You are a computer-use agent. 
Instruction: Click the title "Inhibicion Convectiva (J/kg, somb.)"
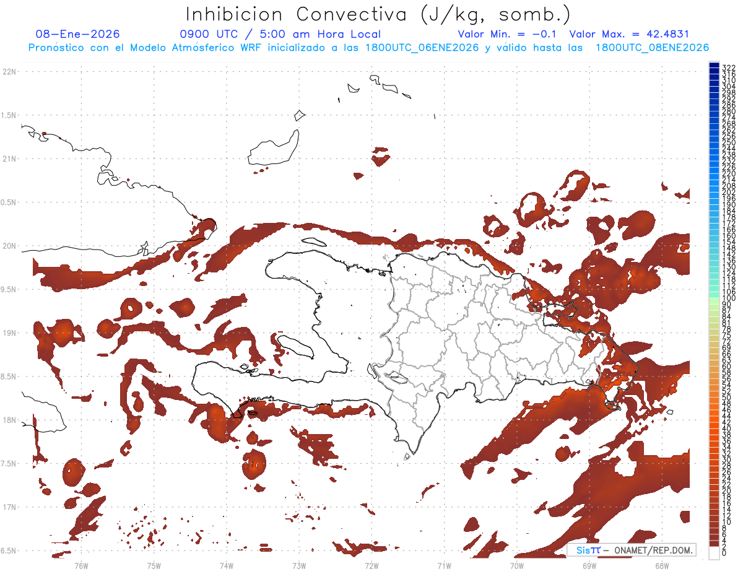click(378, 15)
